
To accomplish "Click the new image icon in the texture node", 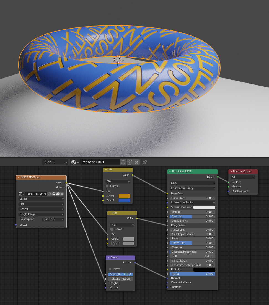I will 53,194.
